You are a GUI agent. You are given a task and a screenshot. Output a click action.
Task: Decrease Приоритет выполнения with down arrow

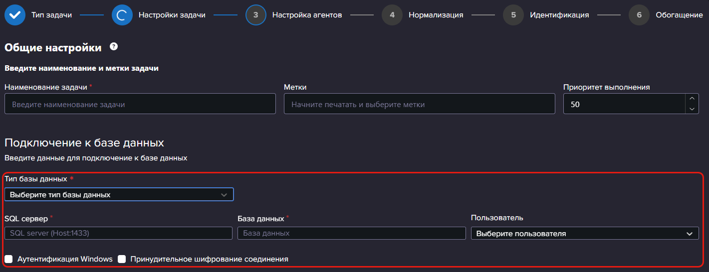[x=692, y=109]
